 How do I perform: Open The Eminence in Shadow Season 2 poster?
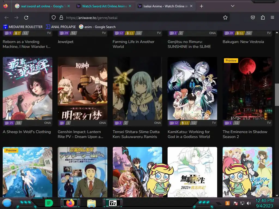point(247,88)
